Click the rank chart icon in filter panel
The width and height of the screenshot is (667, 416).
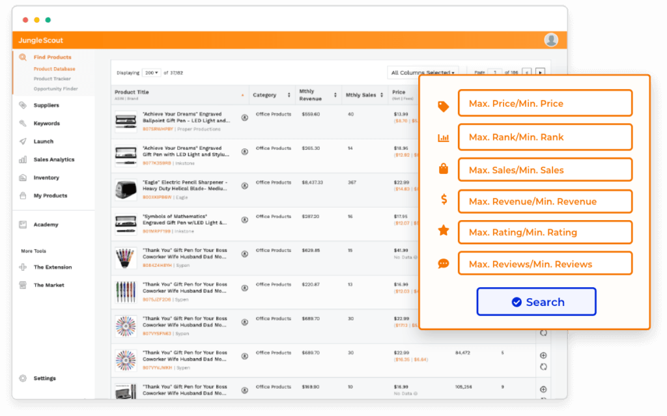click(443, 138)
